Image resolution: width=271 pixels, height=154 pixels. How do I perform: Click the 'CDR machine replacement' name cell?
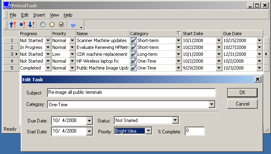pos(102,54)
